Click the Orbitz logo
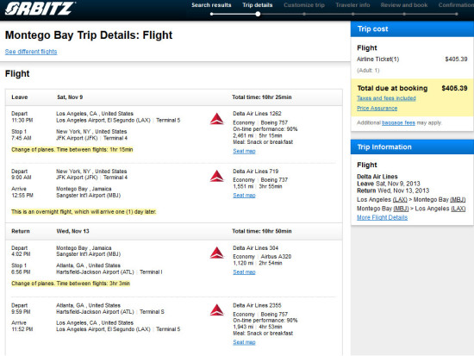This screenshot has width=474, height=356. click(x=40, y=8)
